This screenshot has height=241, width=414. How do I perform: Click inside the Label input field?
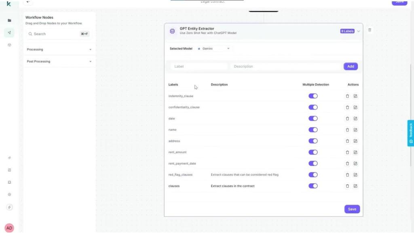coord(198,66)
